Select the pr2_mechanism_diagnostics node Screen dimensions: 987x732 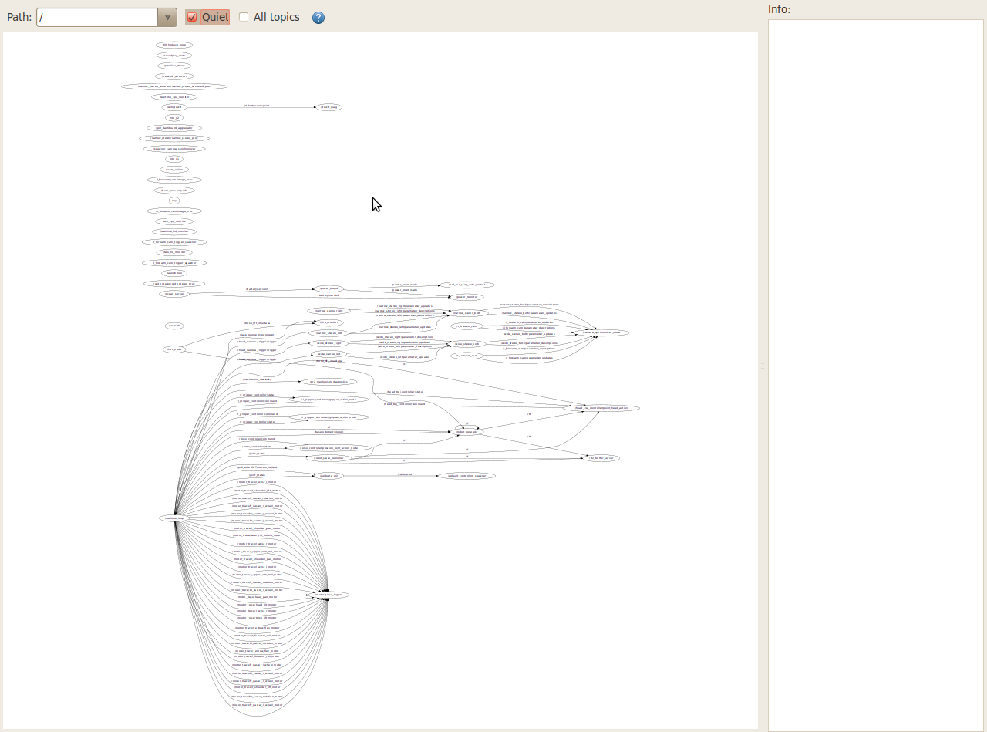[x=328, y=381]
